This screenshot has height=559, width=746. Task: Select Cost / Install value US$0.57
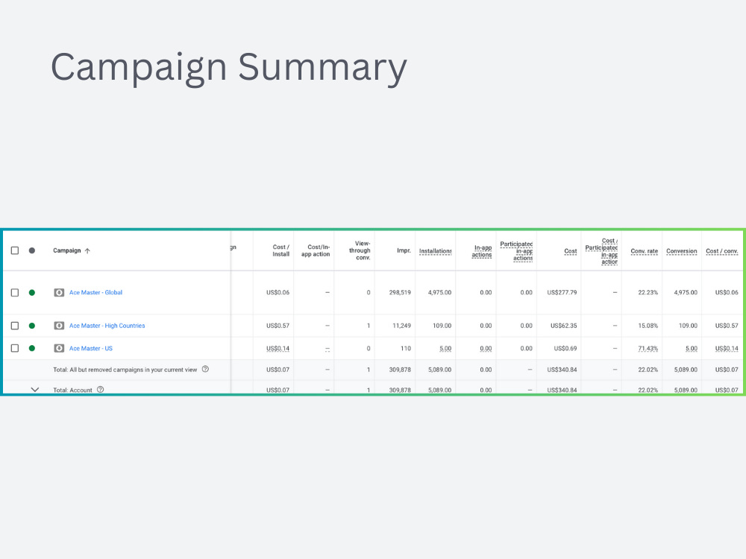click(x=278, y=326)
